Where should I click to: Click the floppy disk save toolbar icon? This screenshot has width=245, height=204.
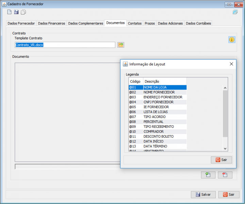pyautogui.click(x=16, y=12)
